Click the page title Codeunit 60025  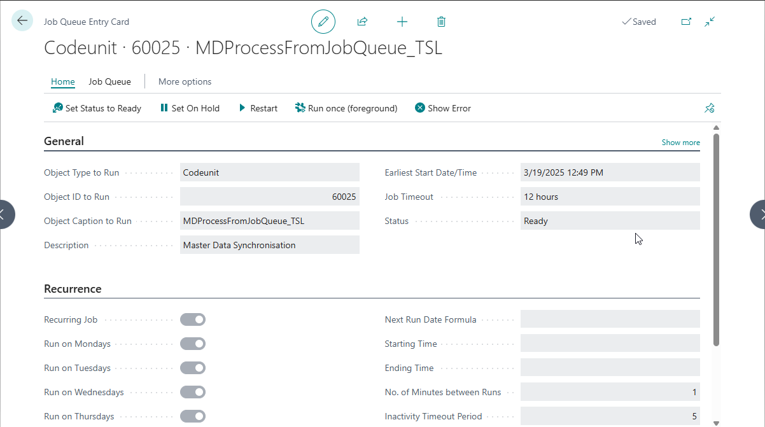coord(242,48)
